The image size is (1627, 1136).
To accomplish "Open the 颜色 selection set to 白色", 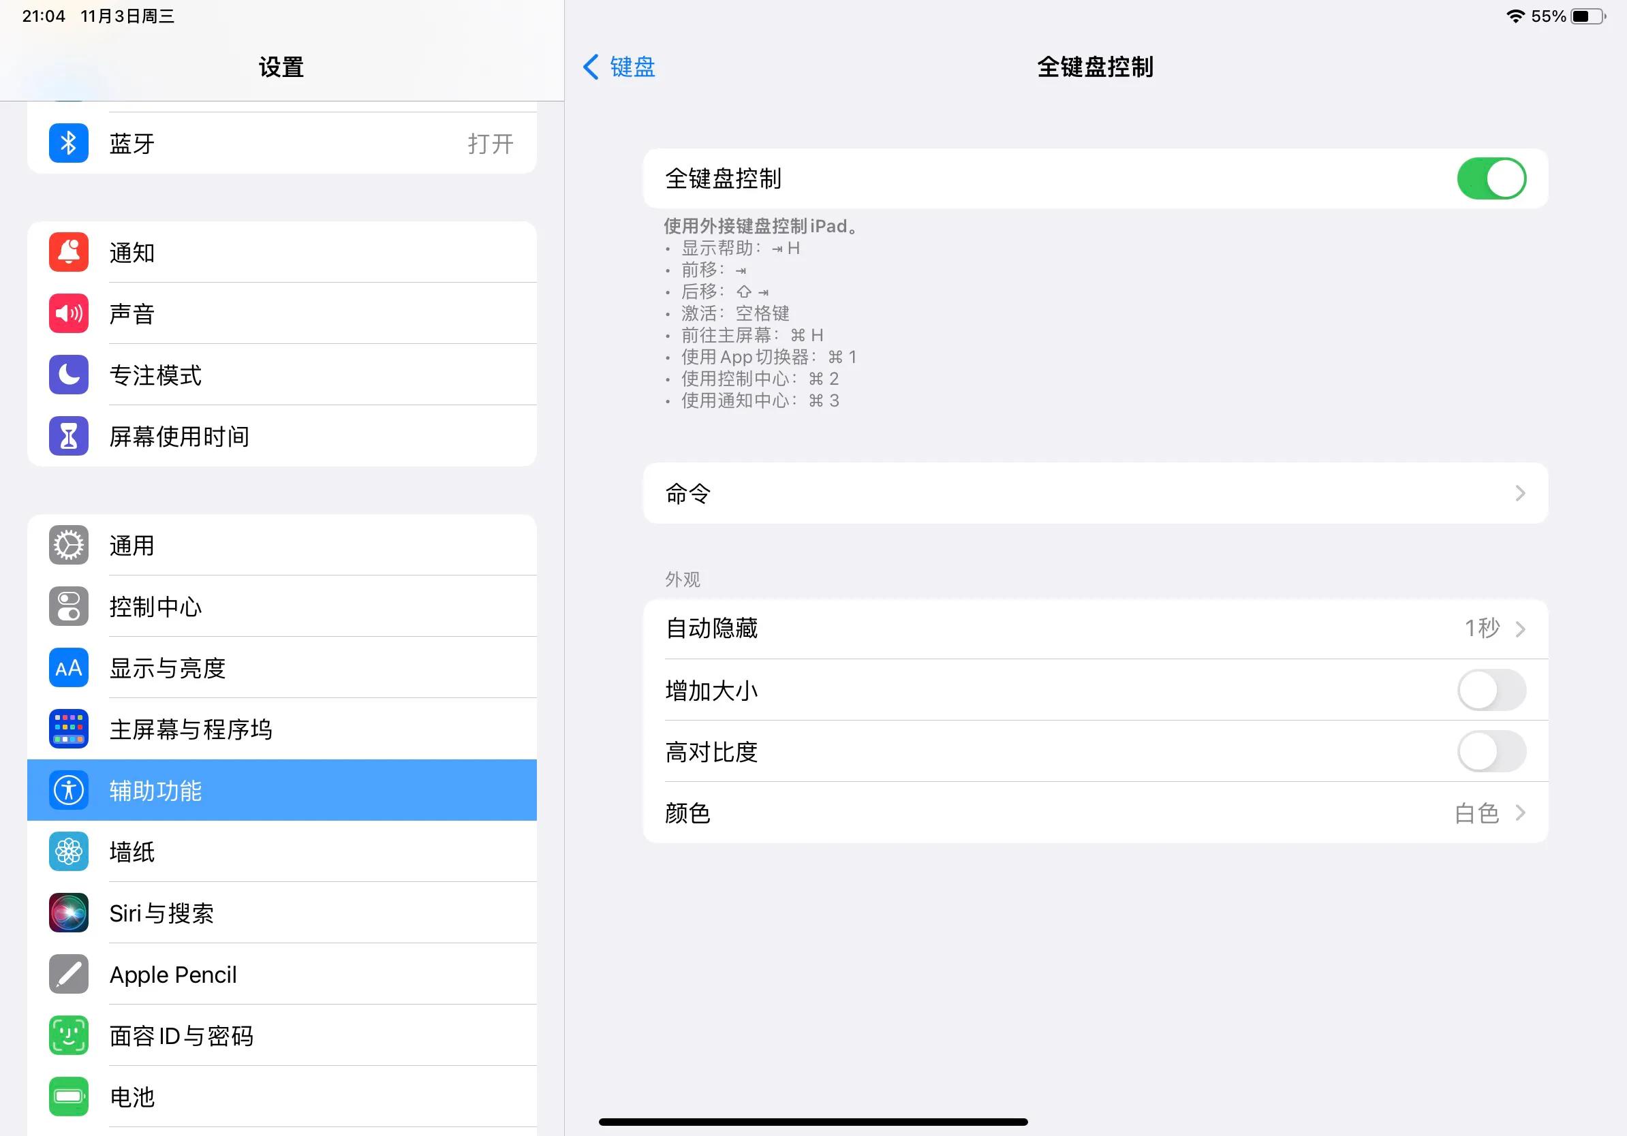I will 1096,813.
